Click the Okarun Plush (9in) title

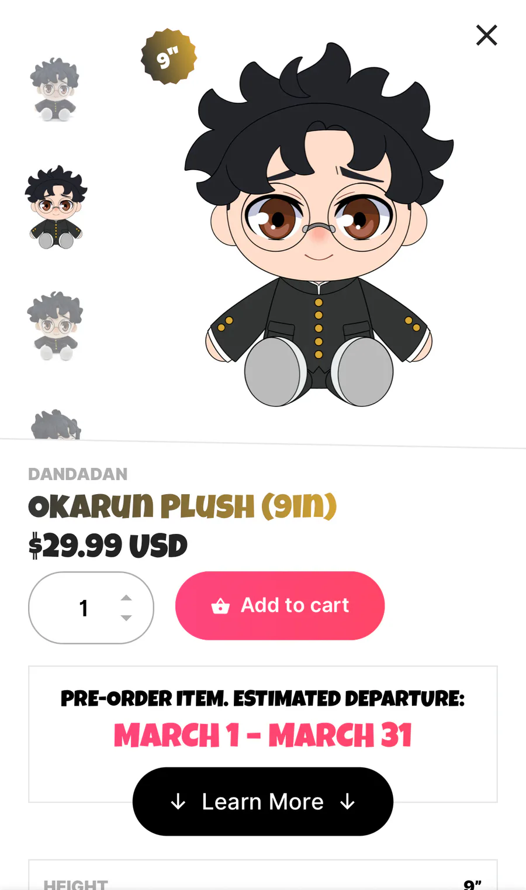pos(182,506)
